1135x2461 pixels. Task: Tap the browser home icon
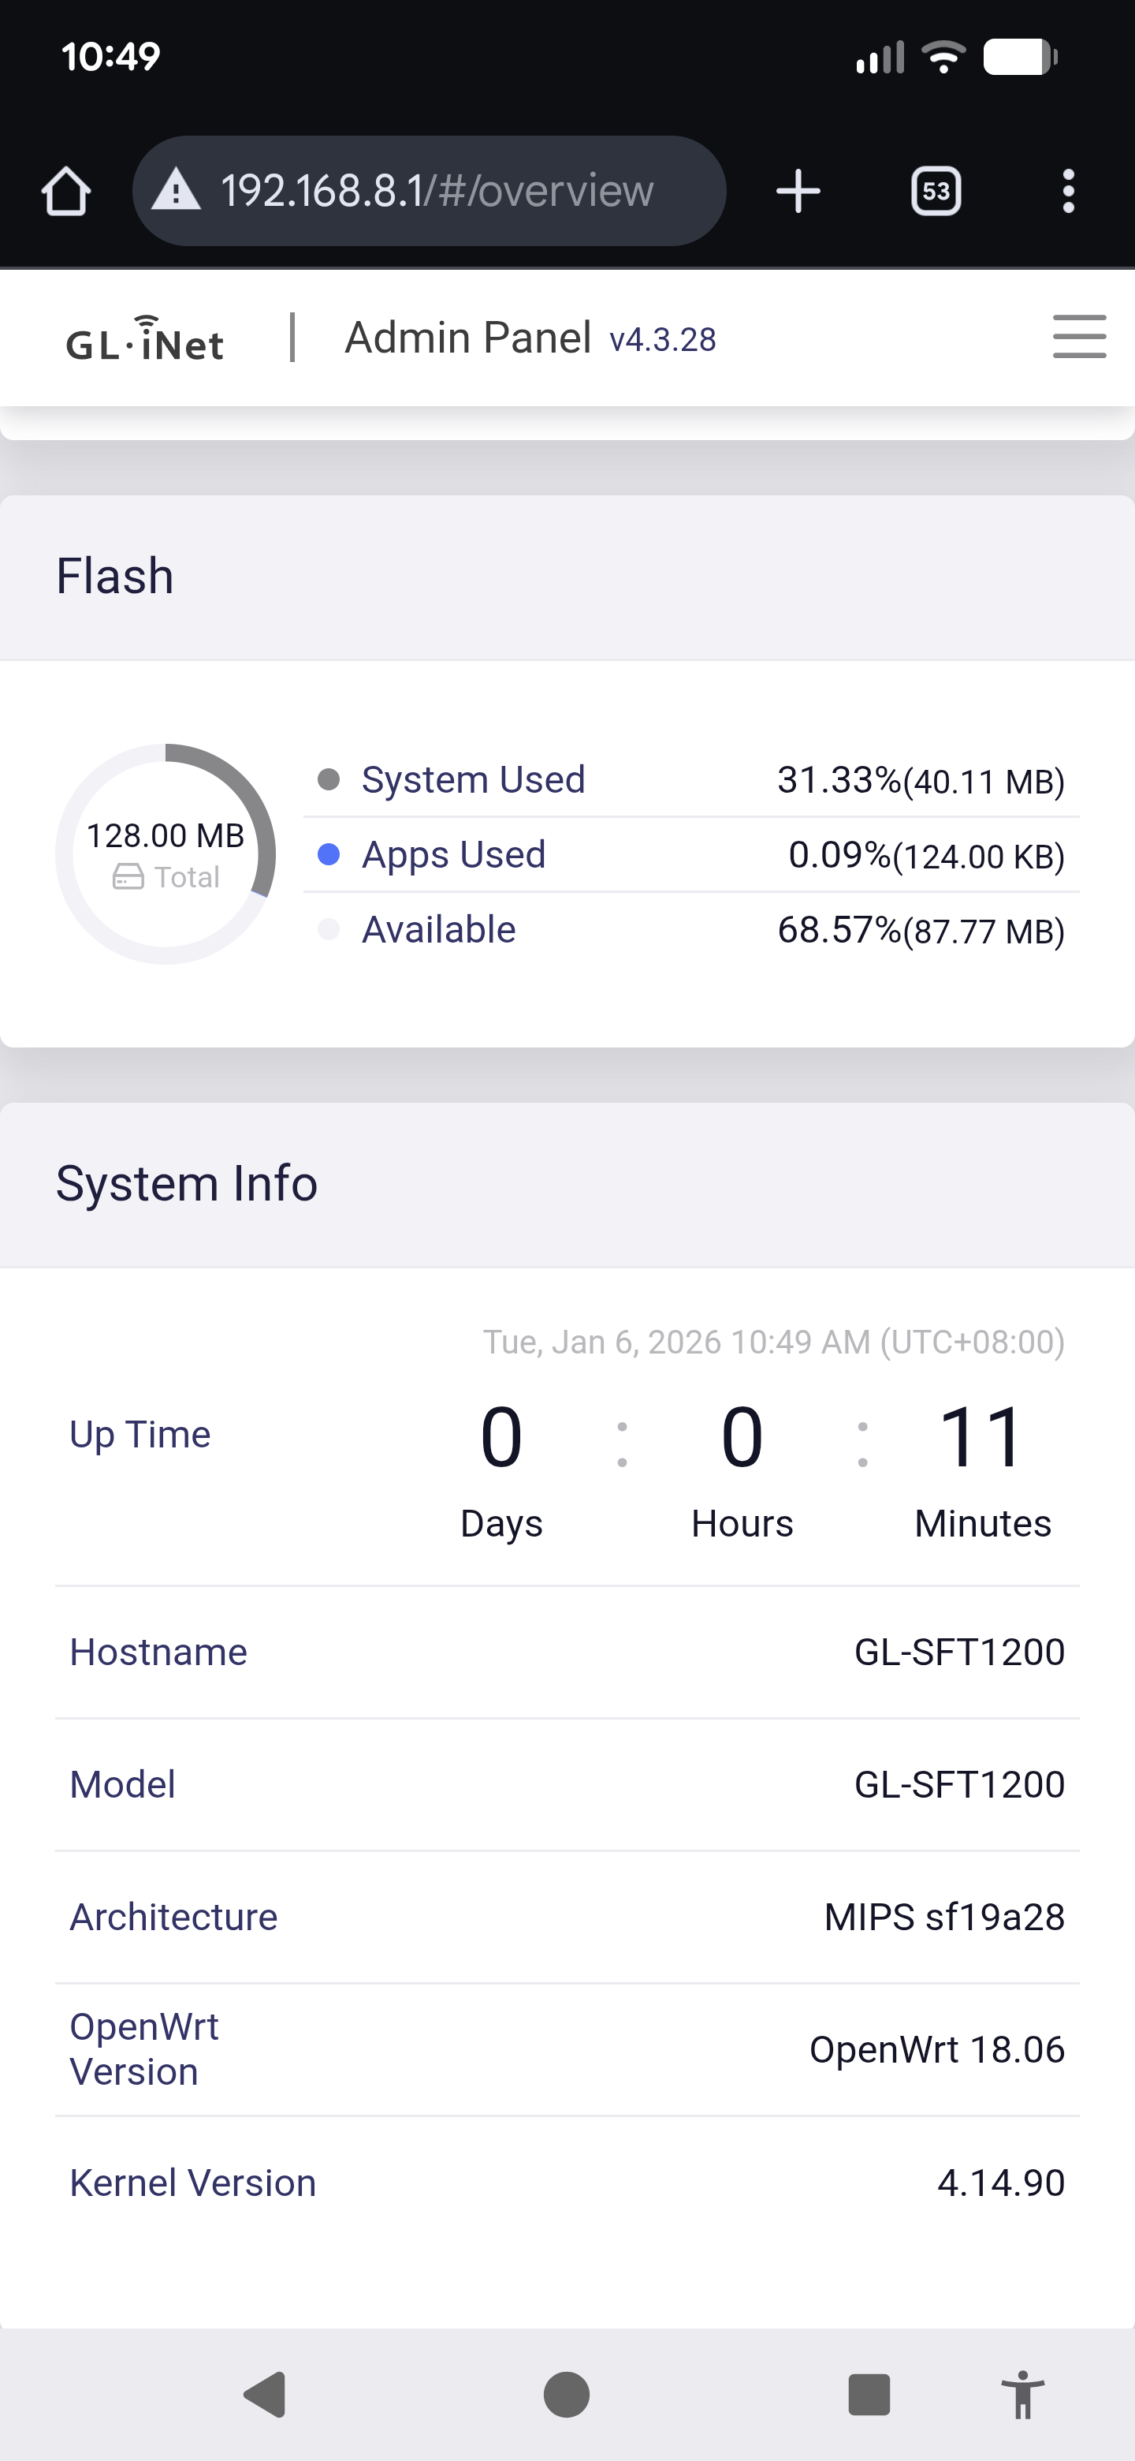(x=66, y=191)
